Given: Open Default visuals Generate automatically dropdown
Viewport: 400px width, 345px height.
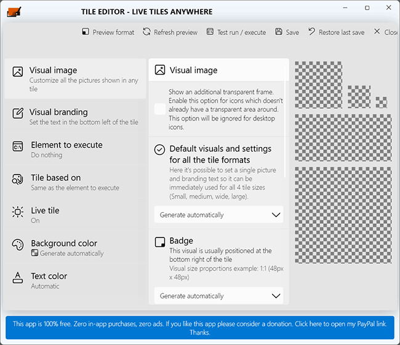Looking at the screenshot, I should click(218, 215).
